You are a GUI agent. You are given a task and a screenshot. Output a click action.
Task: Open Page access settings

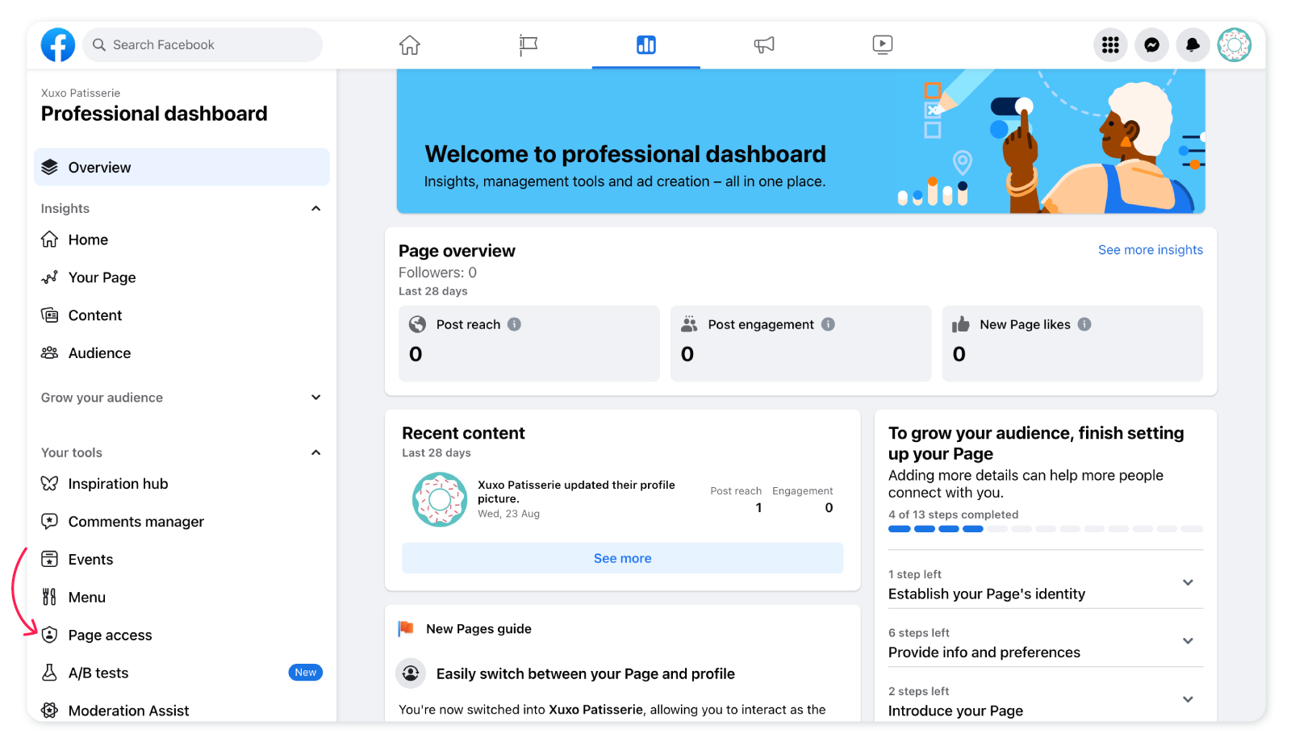(x=182, y=636)
